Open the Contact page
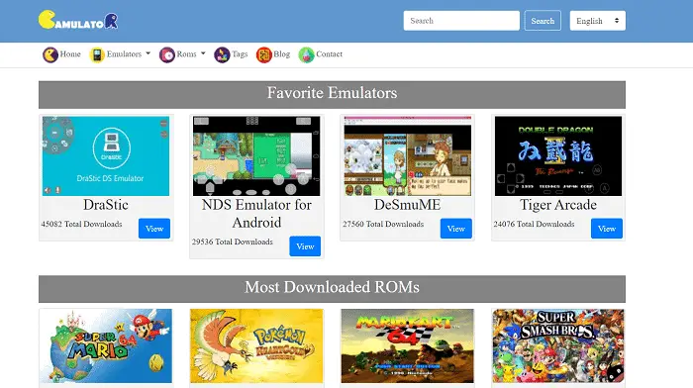The image size is (693, 388). tap(329, 53)
